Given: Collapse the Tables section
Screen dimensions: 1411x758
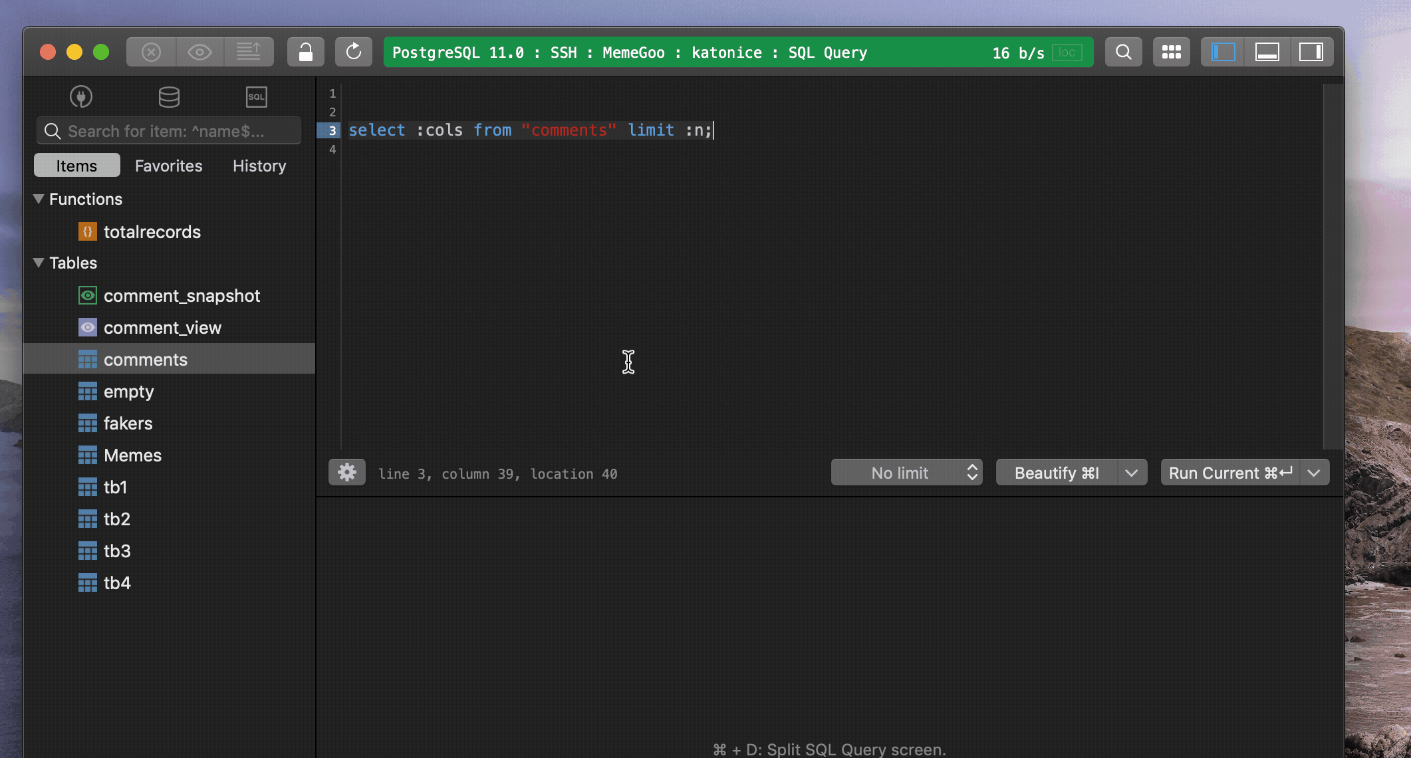Looking at the screenshot, I should [39, 263].
